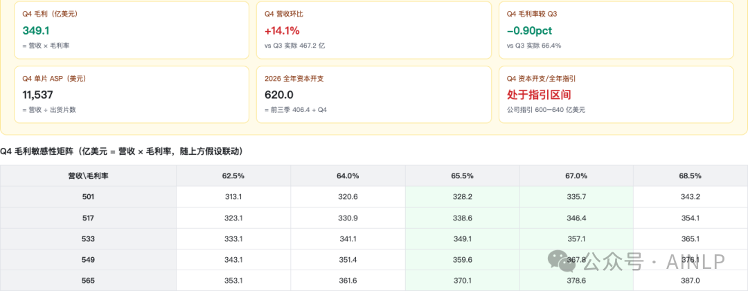The image size is (748, 291).
Task: Select the 361.6 table cell
Action: 348,281
